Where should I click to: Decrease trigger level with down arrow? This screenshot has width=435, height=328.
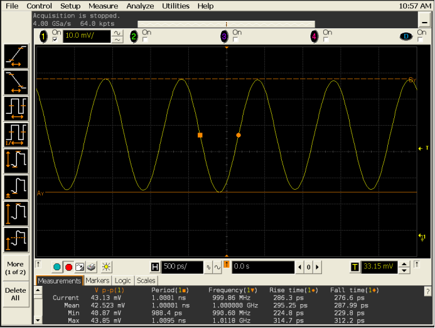(x=404, y=271)
